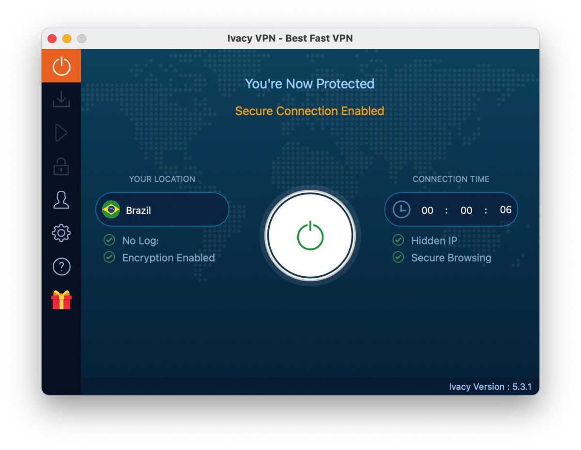Open the help question mark icon

(x=61, y=267)
